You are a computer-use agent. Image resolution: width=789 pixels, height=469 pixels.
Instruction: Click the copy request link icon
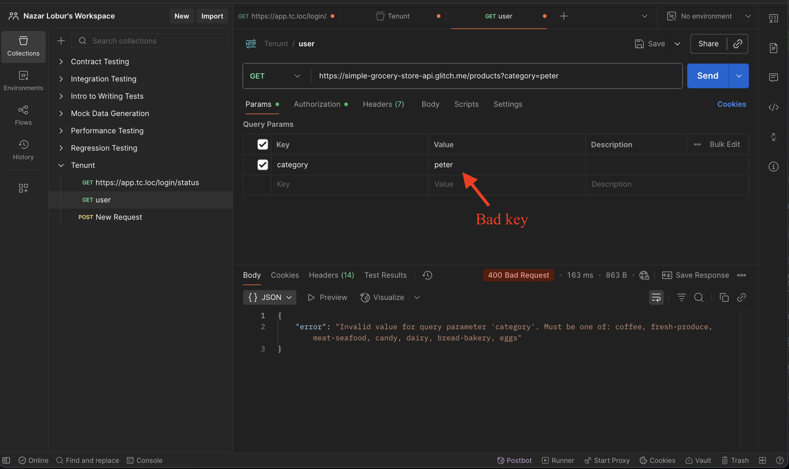coord(738,44)
